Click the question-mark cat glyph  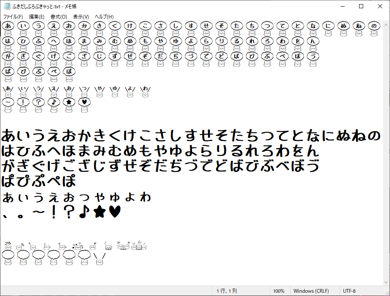coord(38,102)
